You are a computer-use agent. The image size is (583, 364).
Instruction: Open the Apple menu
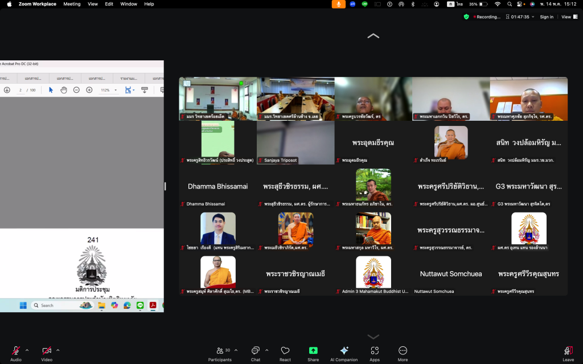pyautogui.click(x=9, y=4)
